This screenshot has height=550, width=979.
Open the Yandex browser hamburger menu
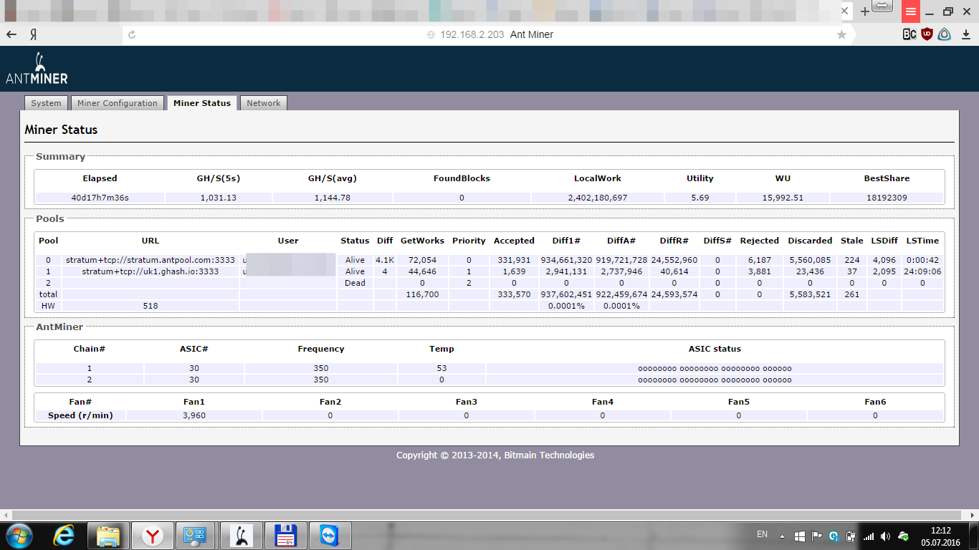[910, 11]
